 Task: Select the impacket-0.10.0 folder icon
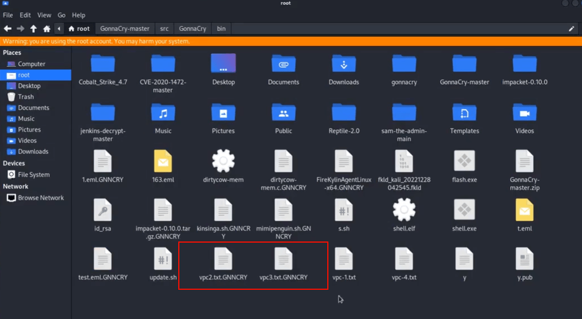pyautogui.click(x=525, y=63)
